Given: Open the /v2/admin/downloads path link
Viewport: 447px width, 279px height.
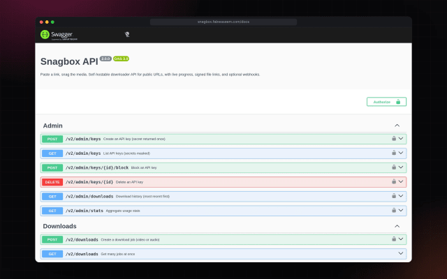Looking at the screenshot, I should (x=89, y=197).
